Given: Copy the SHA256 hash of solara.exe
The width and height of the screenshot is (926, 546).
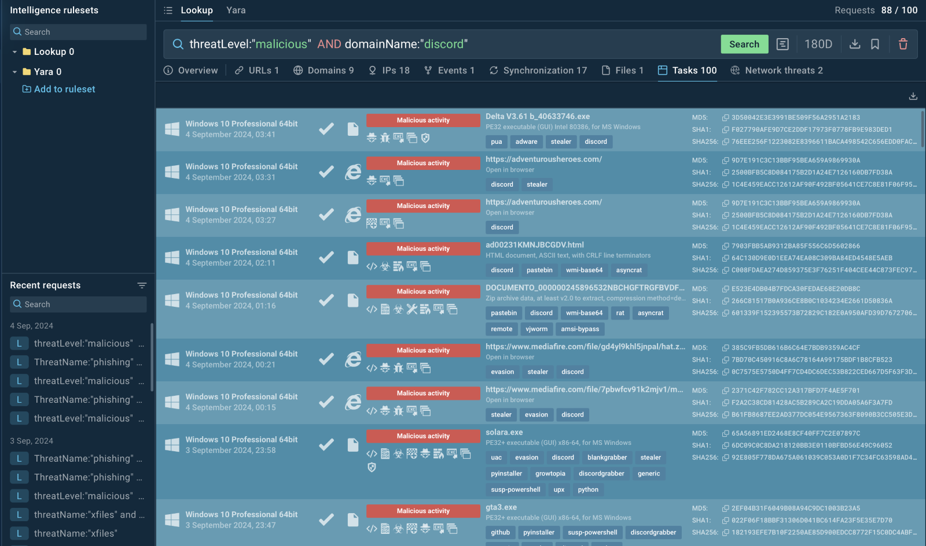Looking at the screenshot, I should point(725,458).
